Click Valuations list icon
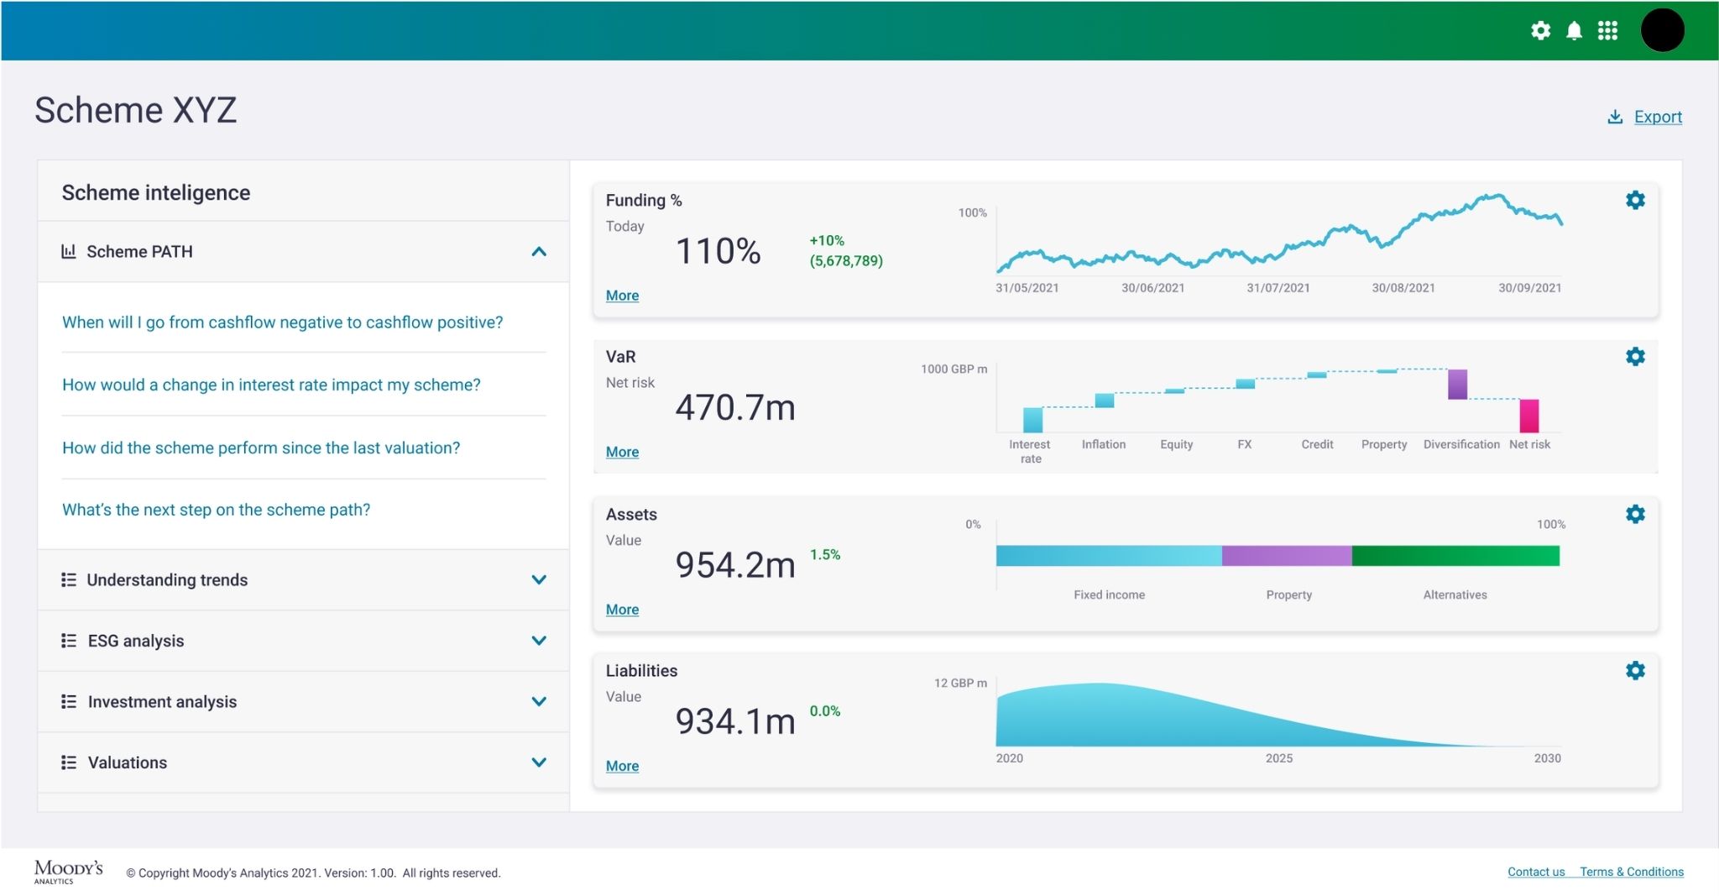 coord(69,762)
